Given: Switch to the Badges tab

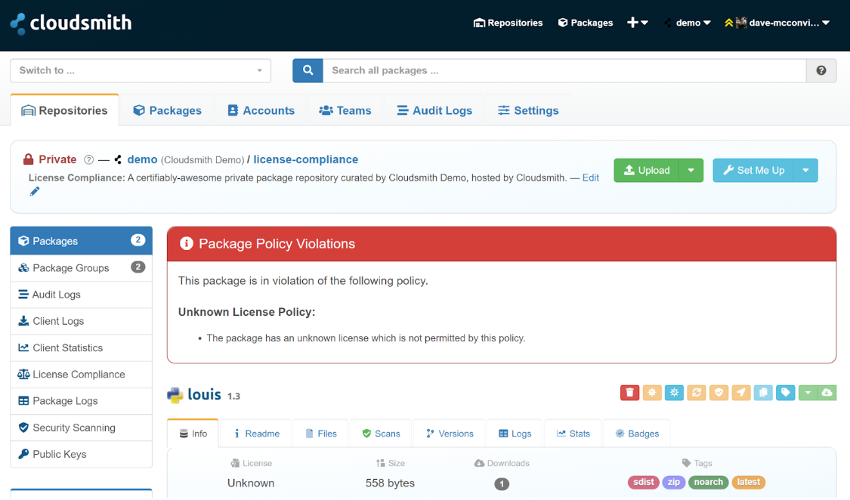Looking at the screenshot, I should click(637, 434).
